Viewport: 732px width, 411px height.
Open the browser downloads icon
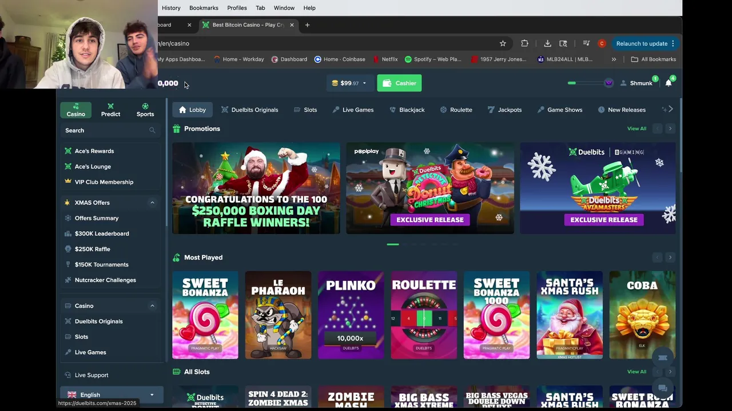[547, 43]
